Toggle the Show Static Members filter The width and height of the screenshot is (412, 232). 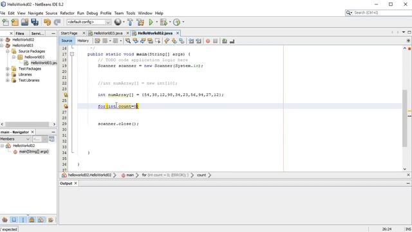coord(23,220)
